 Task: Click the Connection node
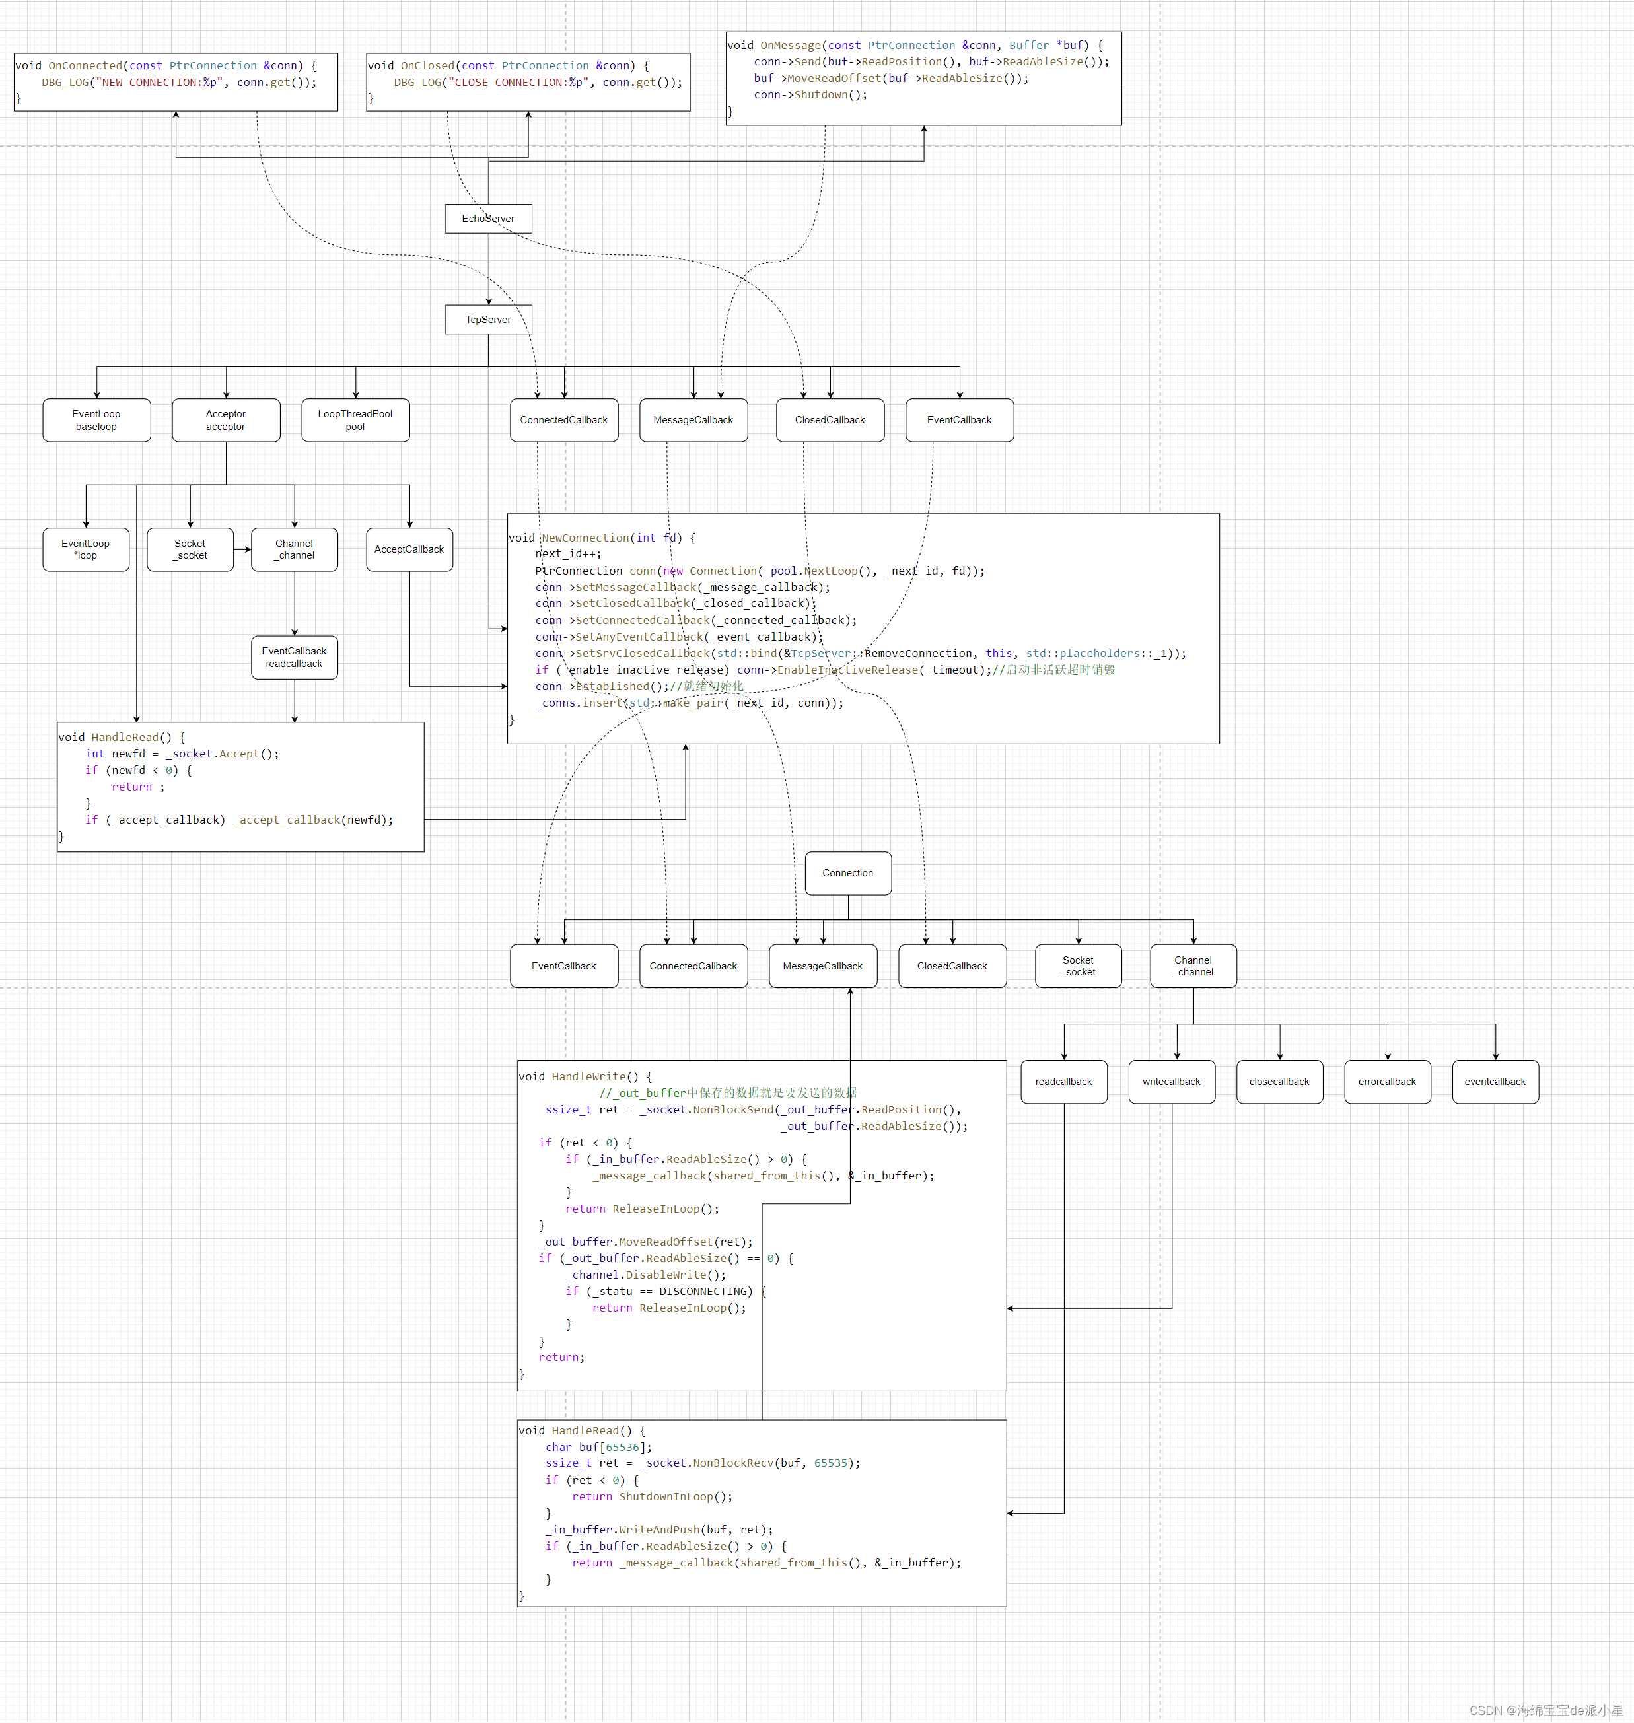848,873
